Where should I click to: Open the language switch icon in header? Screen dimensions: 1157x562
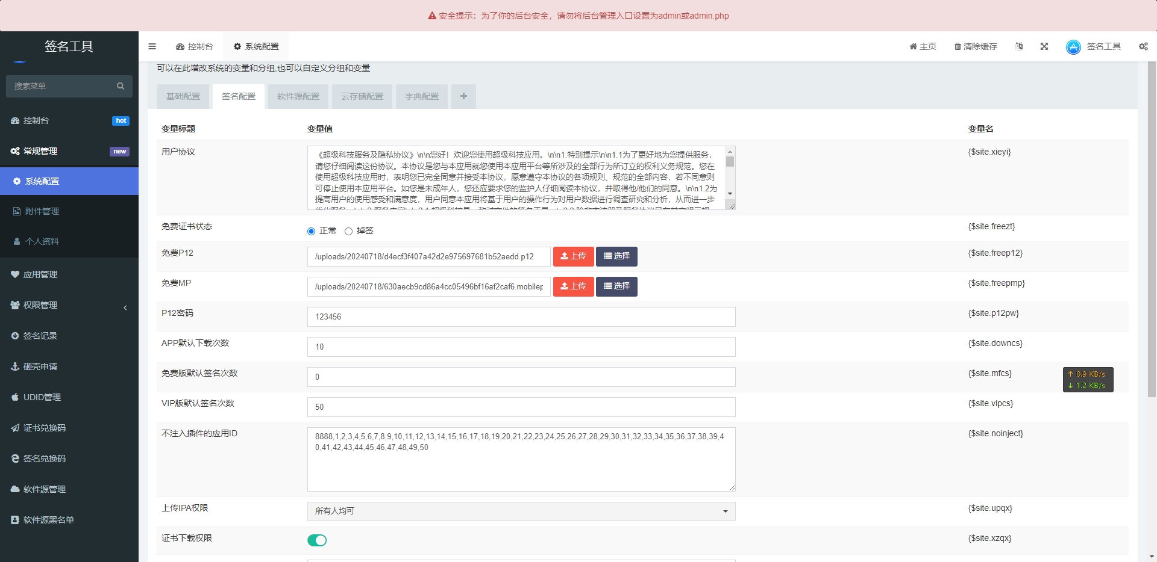click(1019, 46)
